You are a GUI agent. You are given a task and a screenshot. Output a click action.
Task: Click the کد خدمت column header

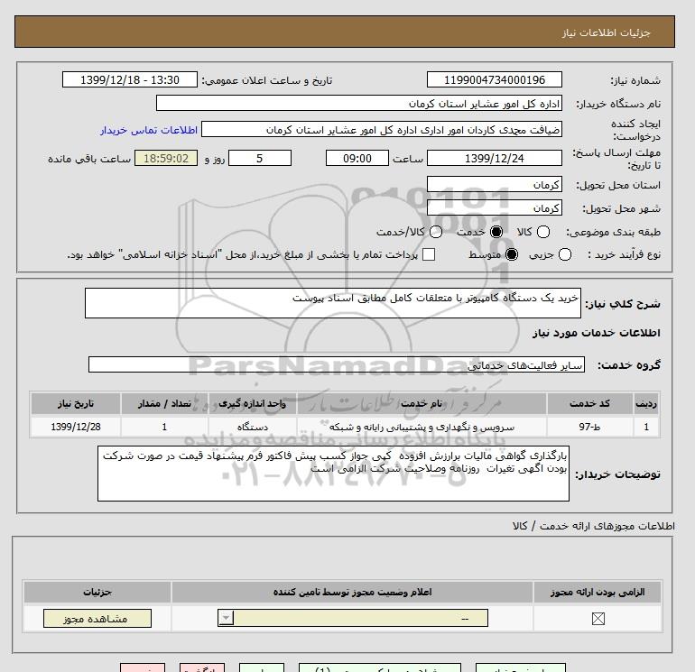point(589,403)
